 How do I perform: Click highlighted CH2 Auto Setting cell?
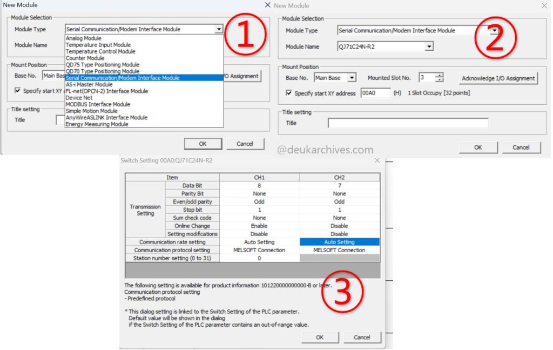(x=340, y=242)
